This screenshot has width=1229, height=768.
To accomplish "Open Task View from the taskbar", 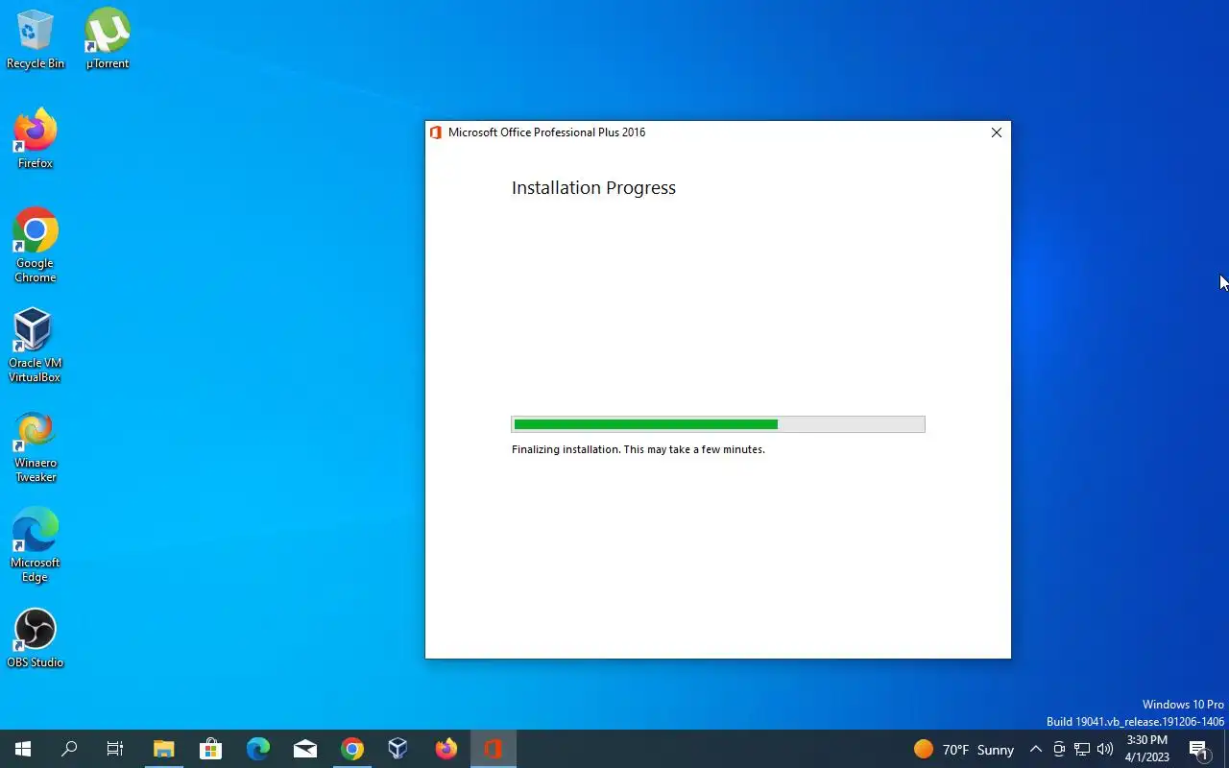I will coord(115,749).
